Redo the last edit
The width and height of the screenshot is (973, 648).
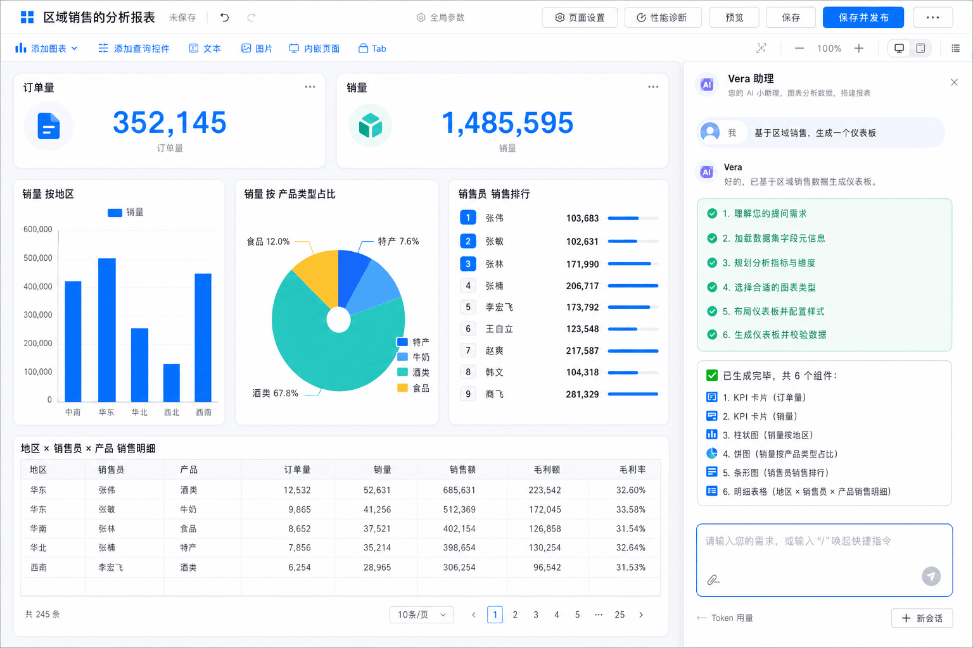251,17
